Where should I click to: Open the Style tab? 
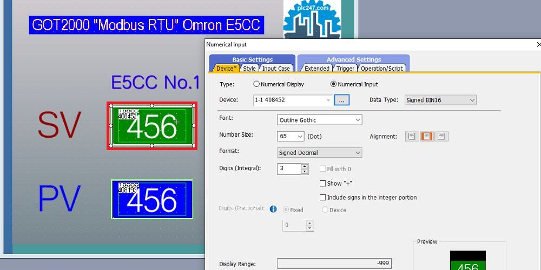249,68
